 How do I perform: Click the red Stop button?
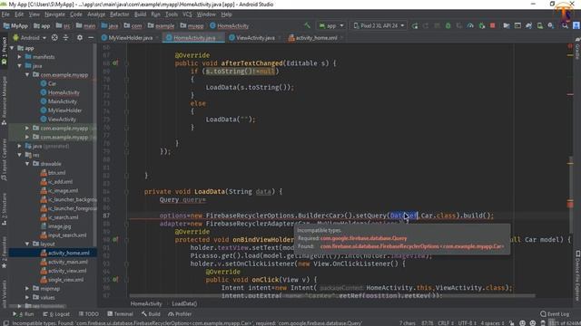click(492, 25)
